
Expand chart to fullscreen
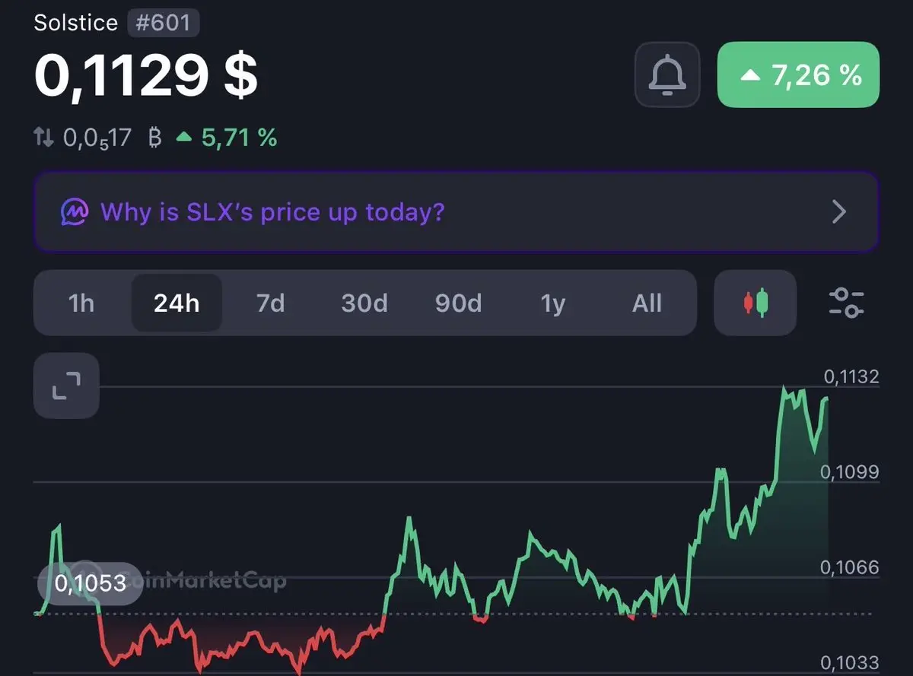[66, 386]
